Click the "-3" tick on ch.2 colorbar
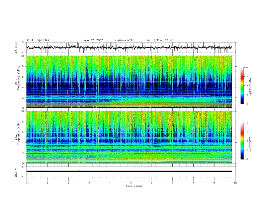Viewport: 265px width, 205px height. pos(247,123)
